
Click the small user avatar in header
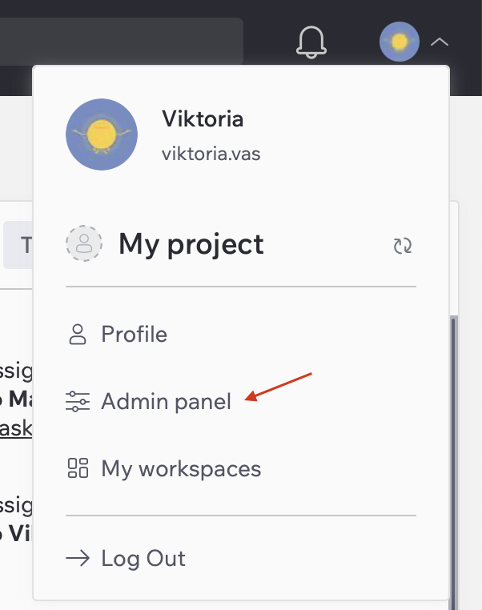pyautogui.click(x=400, y=42)
